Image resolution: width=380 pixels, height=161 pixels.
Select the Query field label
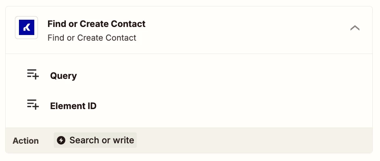(63, 76)
